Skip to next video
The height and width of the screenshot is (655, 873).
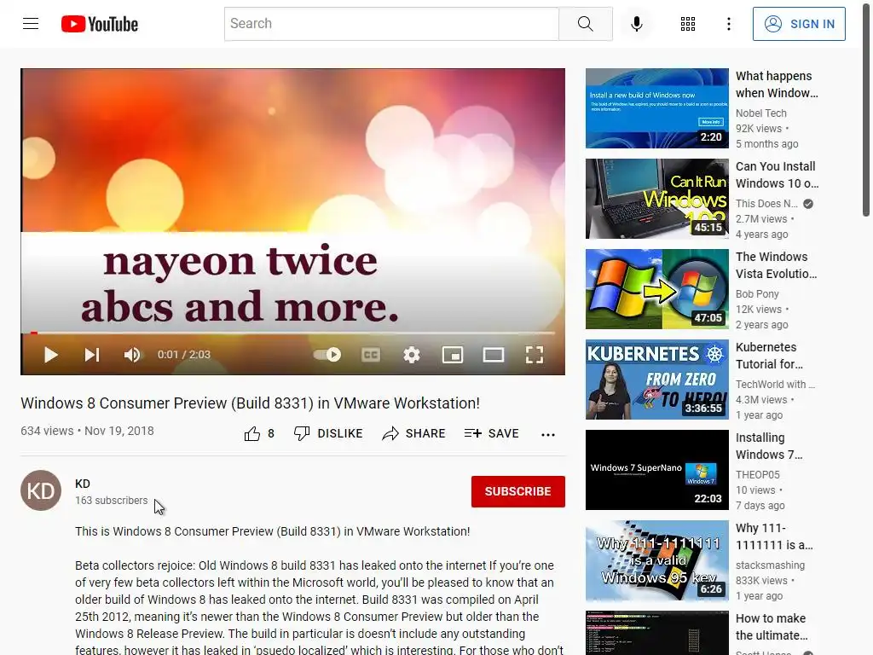(x=92, y=355)
